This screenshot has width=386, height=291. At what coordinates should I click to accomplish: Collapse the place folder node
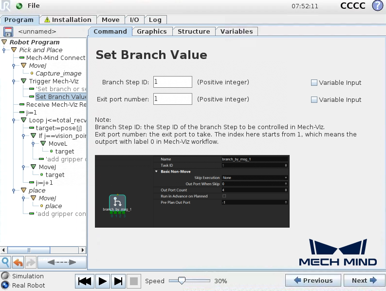point(24,190)
